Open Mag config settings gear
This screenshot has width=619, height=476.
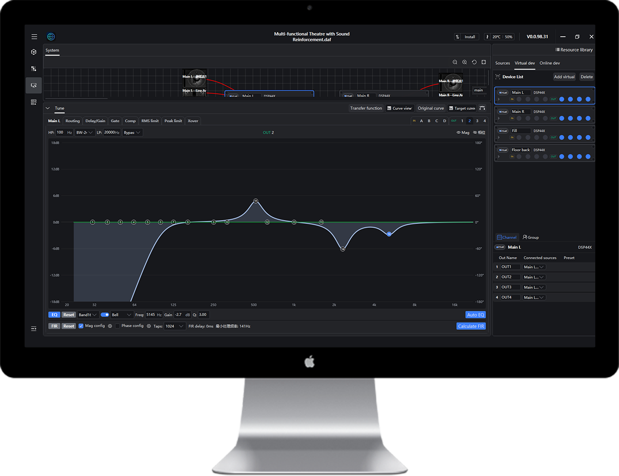click(x=110, y=326)
